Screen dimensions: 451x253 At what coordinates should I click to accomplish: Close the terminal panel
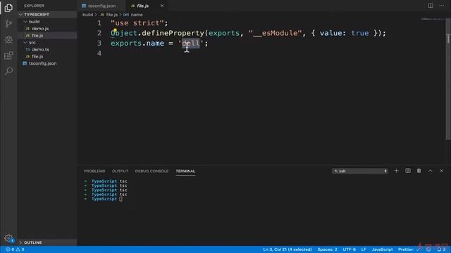coord(442,171)
